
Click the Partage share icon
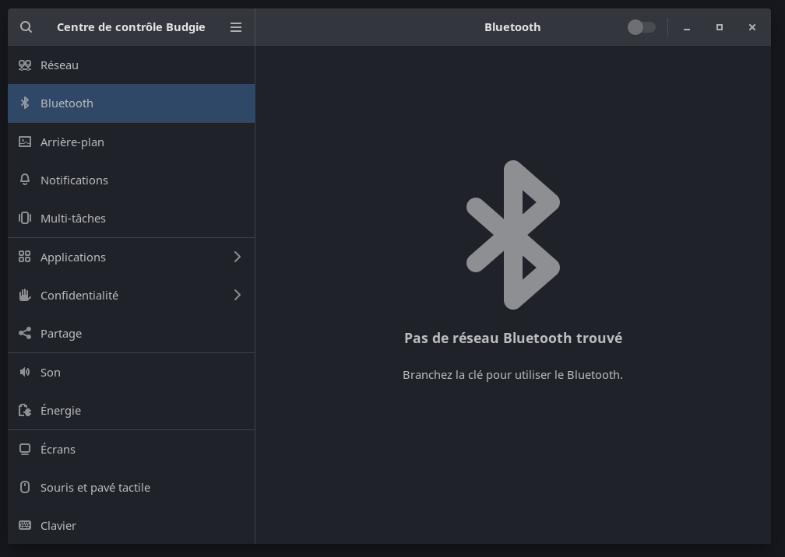tap(25, 334)
